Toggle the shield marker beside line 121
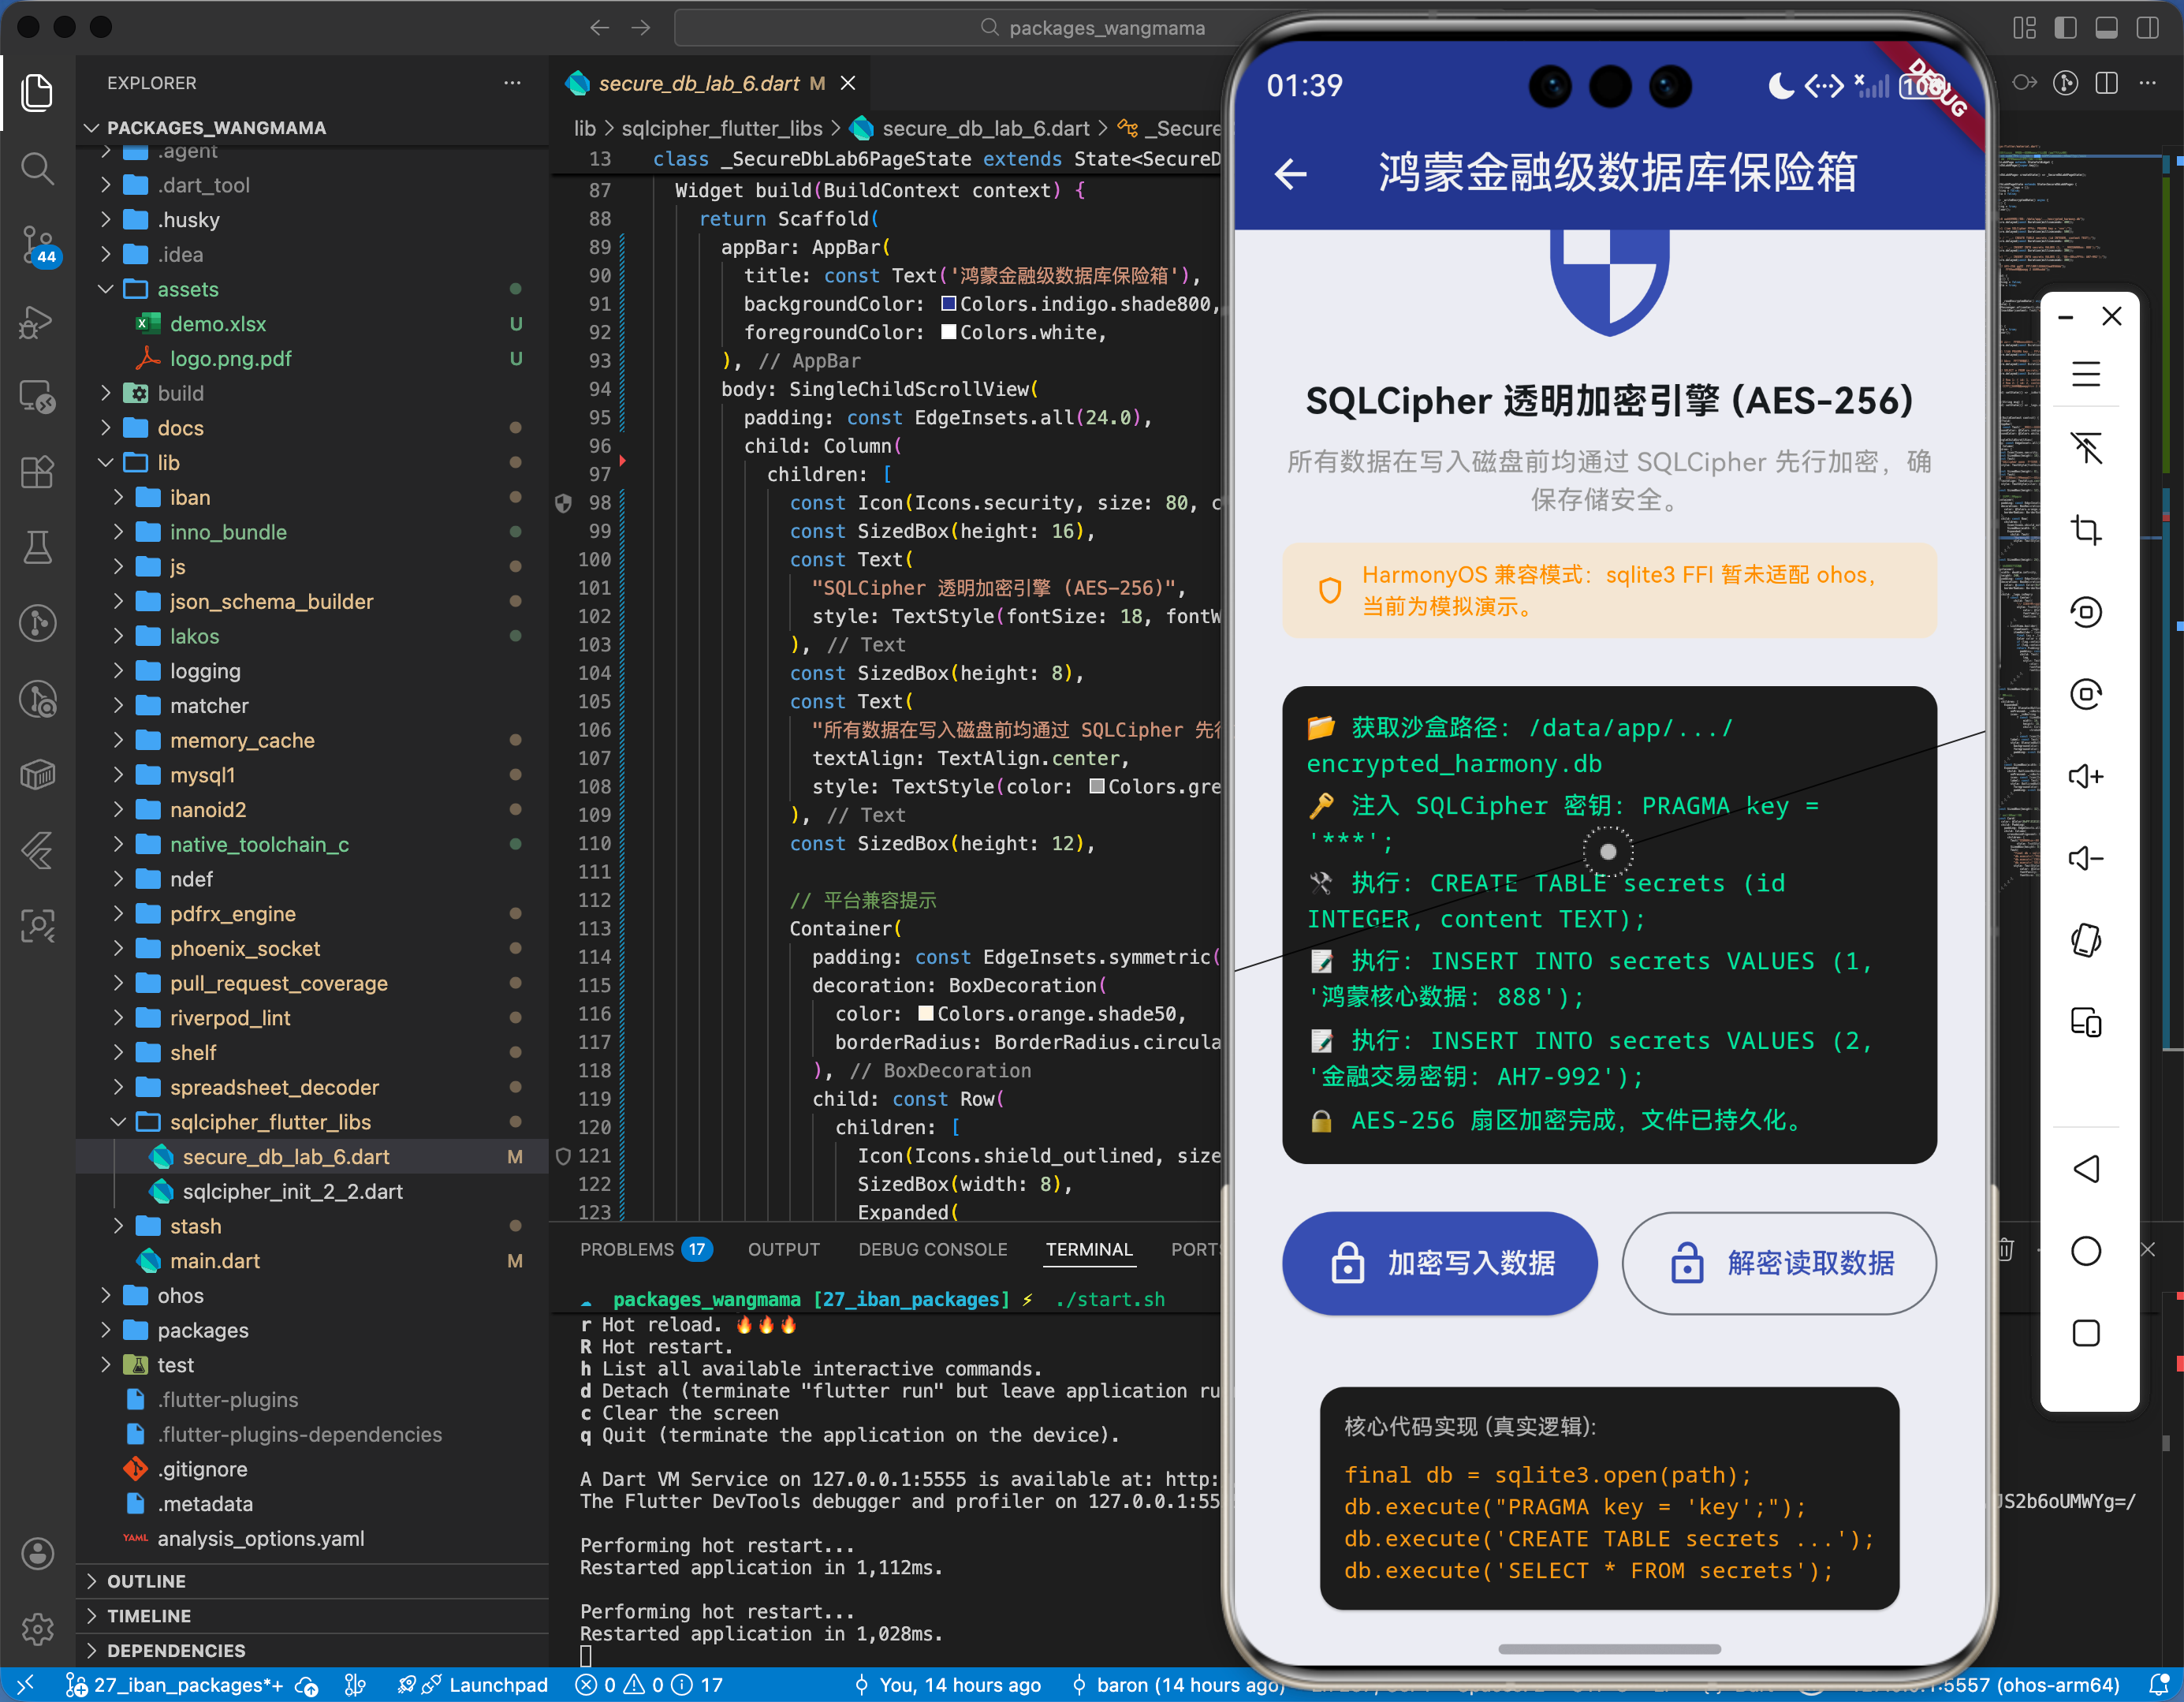 pyautogui.click(x=563, y=1157)
